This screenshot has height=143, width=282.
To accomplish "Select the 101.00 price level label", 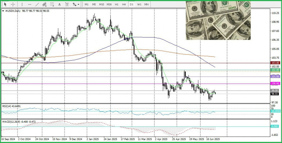I will tap(275, 77).
